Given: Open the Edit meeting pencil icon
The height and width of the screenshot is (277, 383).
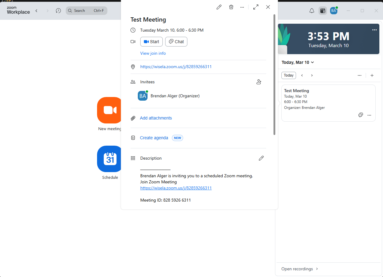Looking at the screenshot, I should [x=219, y=7].
